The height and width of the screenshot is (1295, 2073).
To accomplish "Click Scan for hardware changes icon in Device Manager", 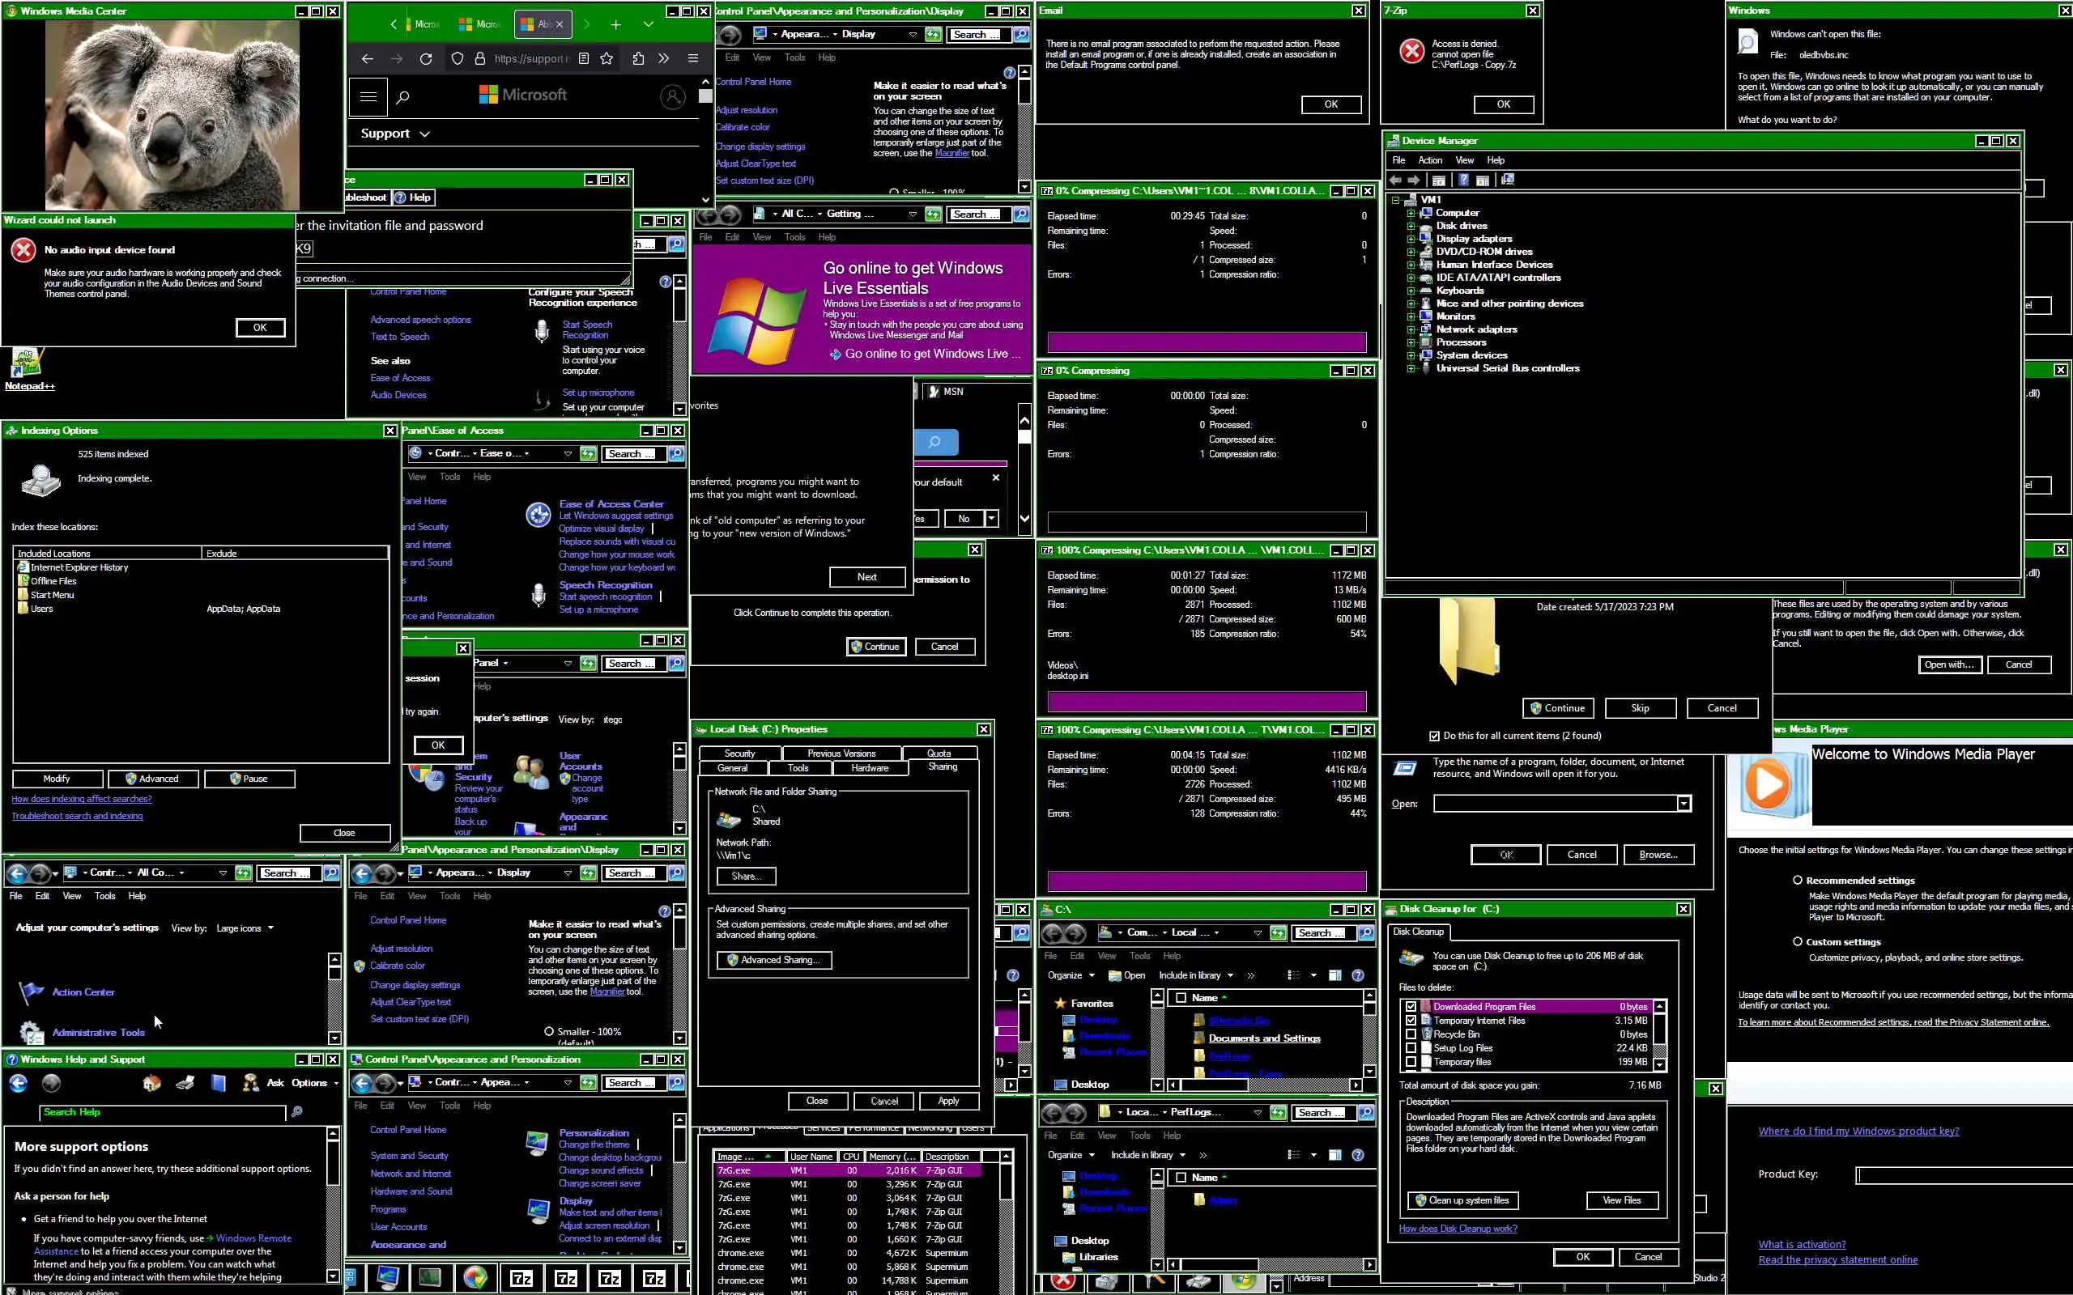I will (1508, 180).
